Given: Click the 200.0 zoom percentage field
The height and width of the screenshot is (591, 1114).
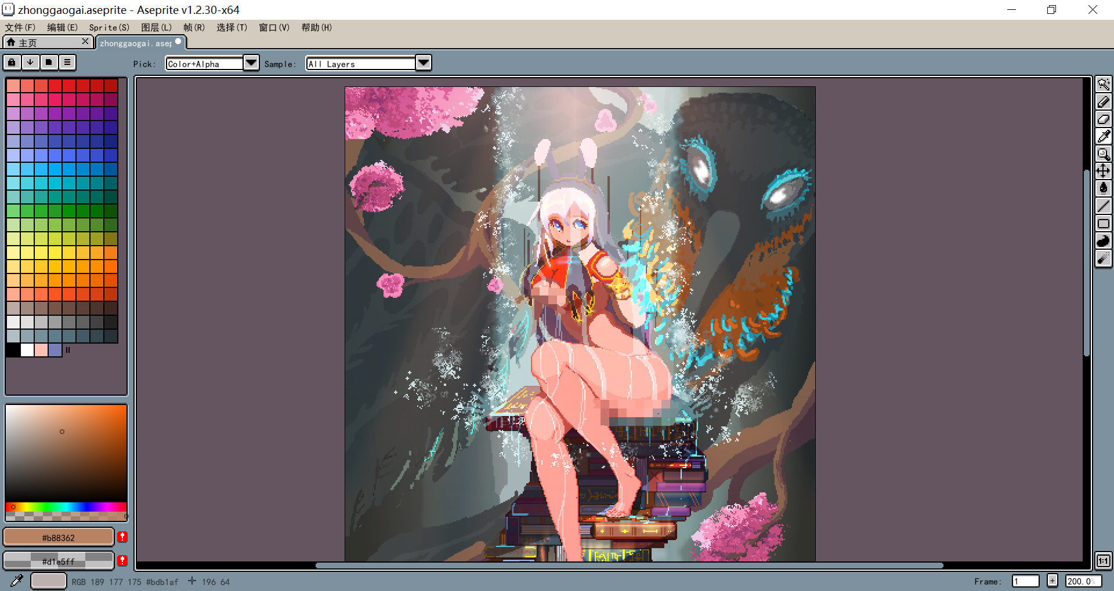Looking at the screenshot, I should coord(1083,581).
